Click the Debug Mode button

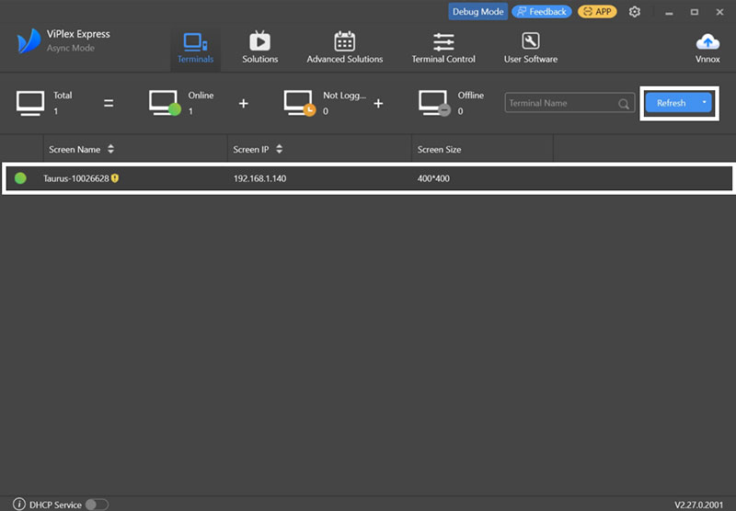click(x=477, y=12)
